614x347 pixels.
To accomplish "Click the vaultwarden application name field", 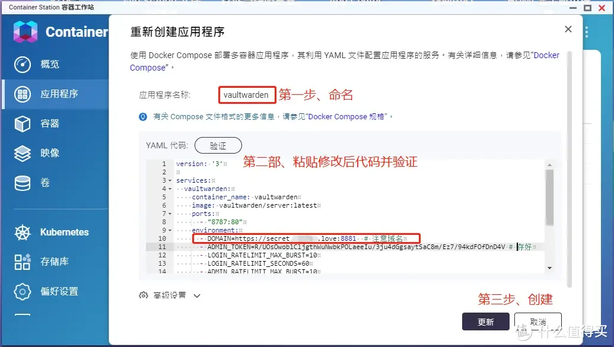I will click(247, 95).
